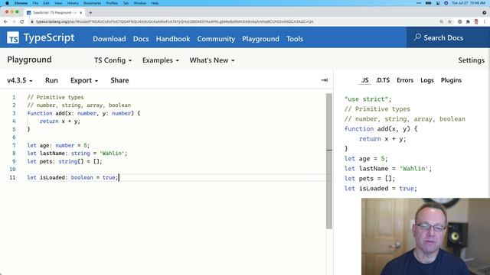Click the battery icon in the menu bar
This screenshot has width=490, height=275.
[x=429, y=3]
